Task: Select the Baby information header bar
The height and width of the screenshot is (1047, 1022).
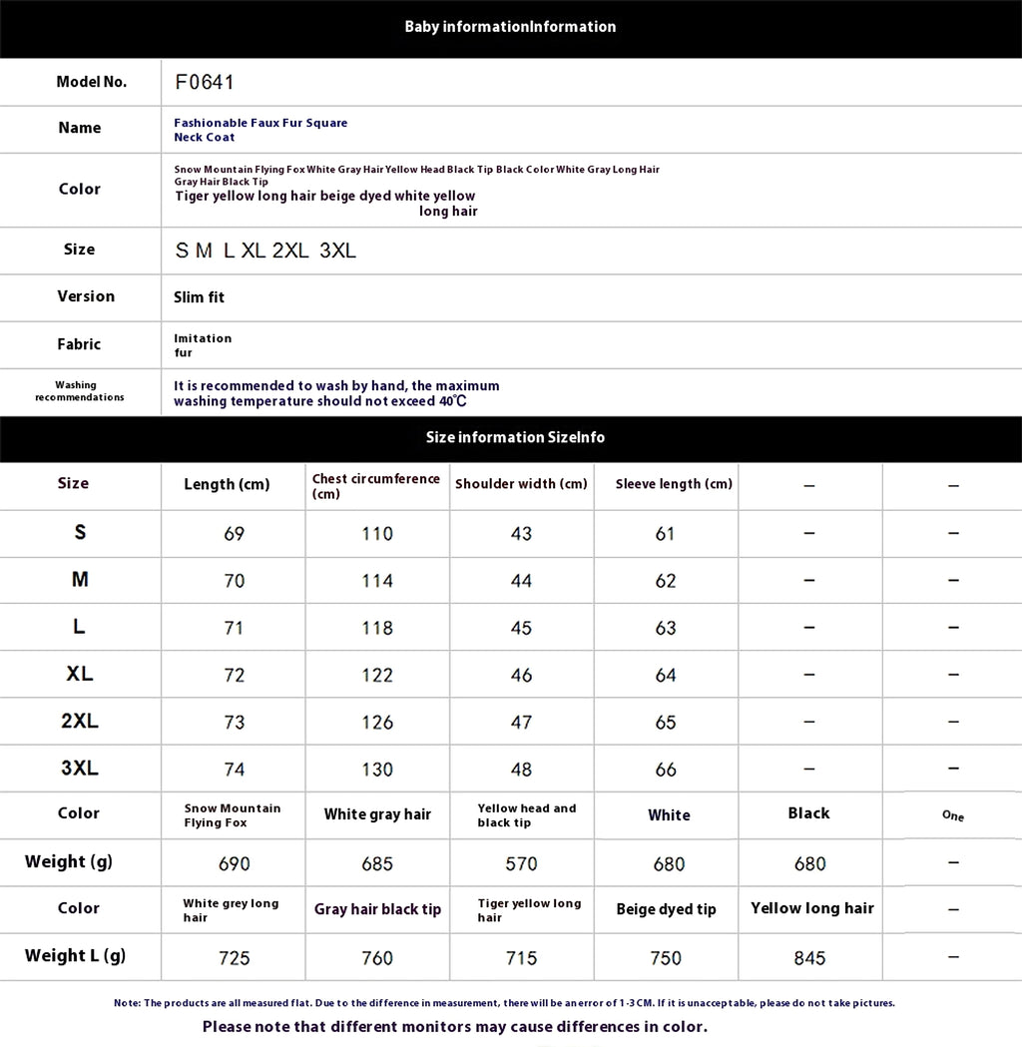Action: 511,27
